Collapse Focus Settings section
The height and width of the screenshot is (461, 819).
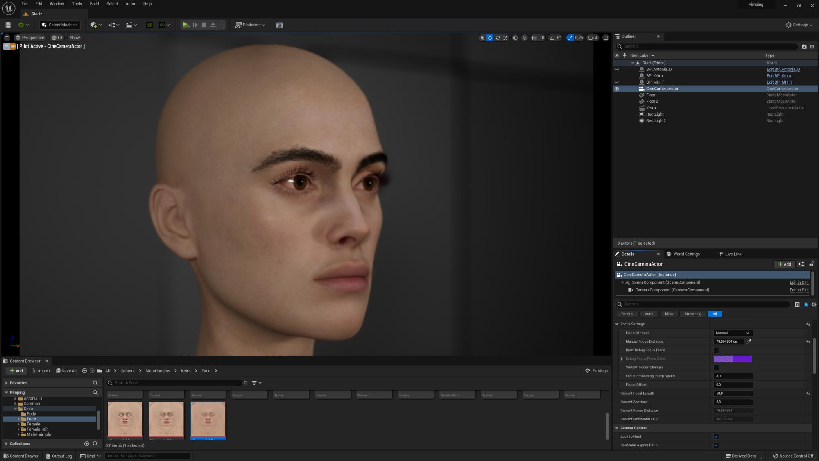point(617,324)
